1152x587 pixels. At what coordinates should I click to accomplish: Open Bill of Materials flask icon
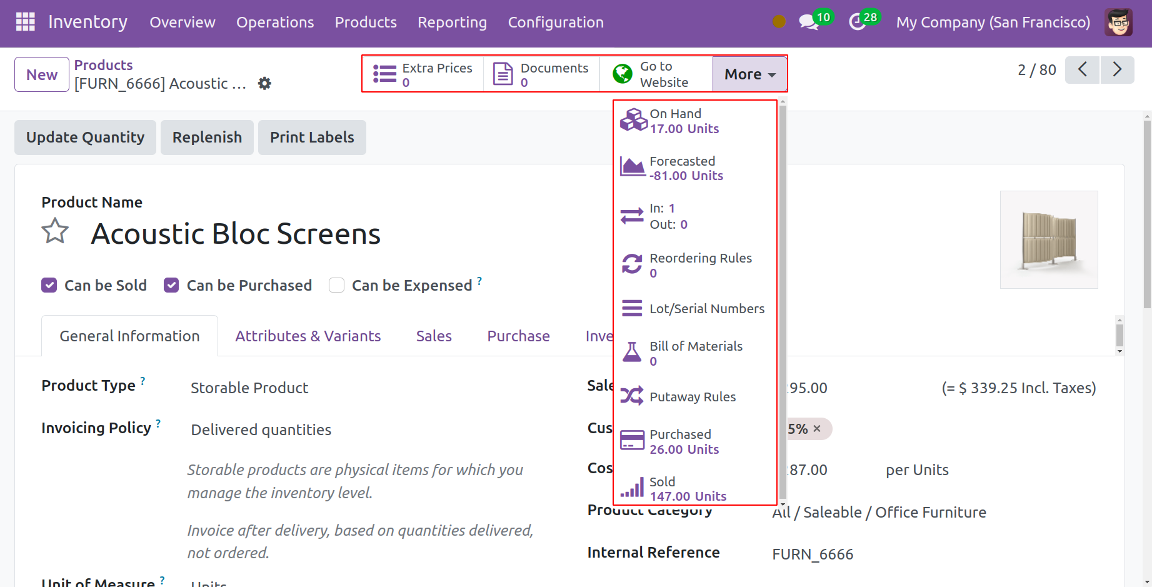[632, 353]
